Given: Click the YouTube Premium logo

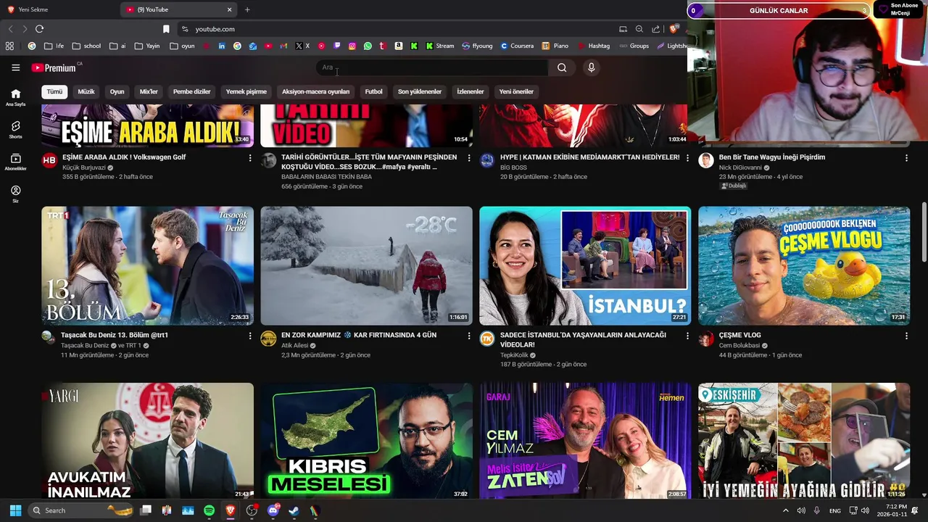Looking at the screenshot, I should [54, 67].
